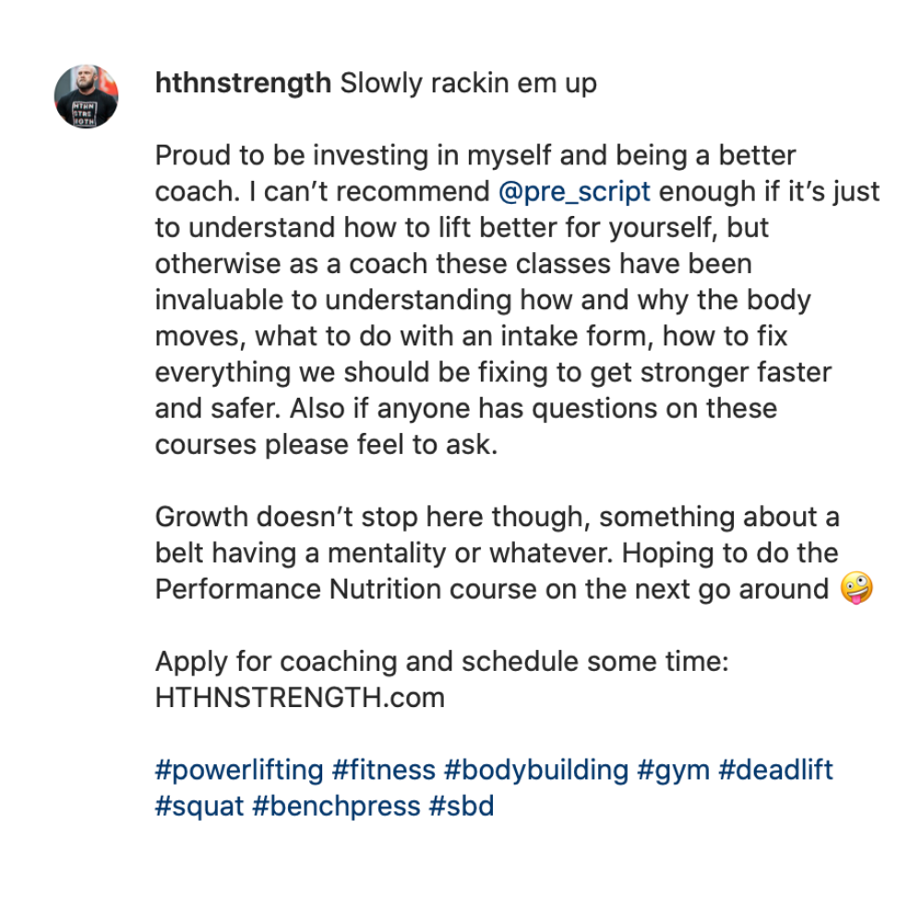Open the #fitness hashtag
923x923 pixels.
click(384, 770)
